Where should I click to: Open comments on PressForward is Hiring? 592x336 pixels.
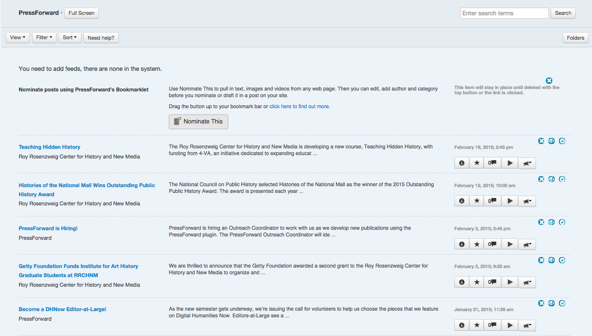(492, 244)
